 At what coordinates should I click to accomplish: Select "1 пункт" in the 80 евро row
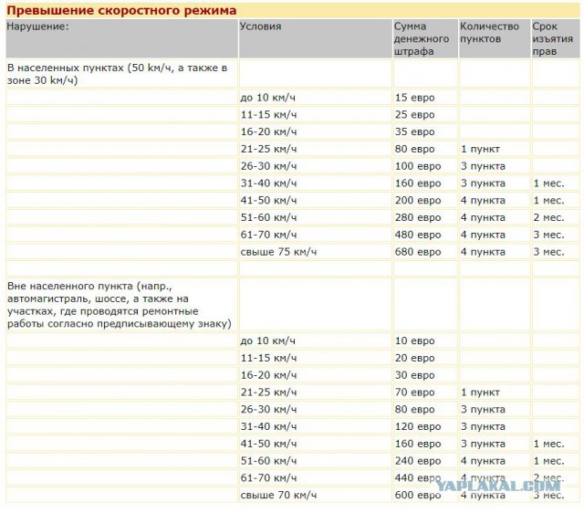coord(481,149)
